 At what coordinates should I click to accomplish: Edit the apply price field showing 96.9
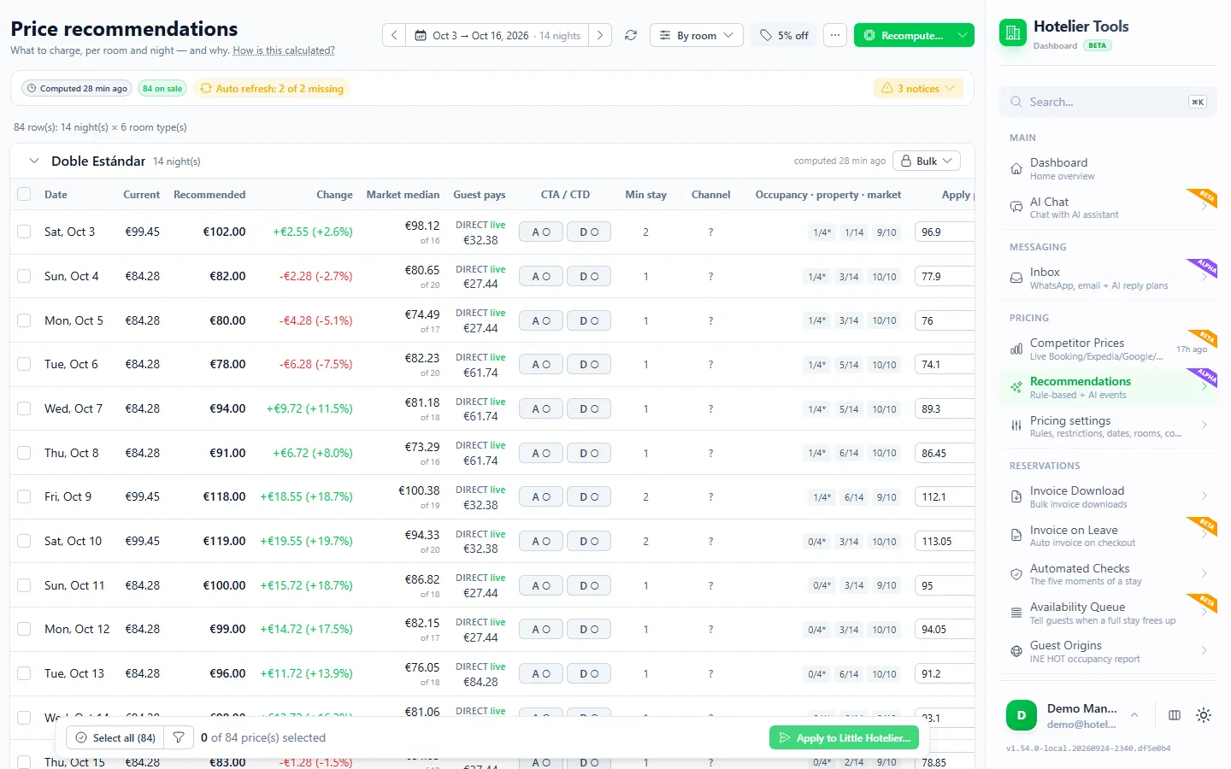pyautogui.click(x=945, y=232)
